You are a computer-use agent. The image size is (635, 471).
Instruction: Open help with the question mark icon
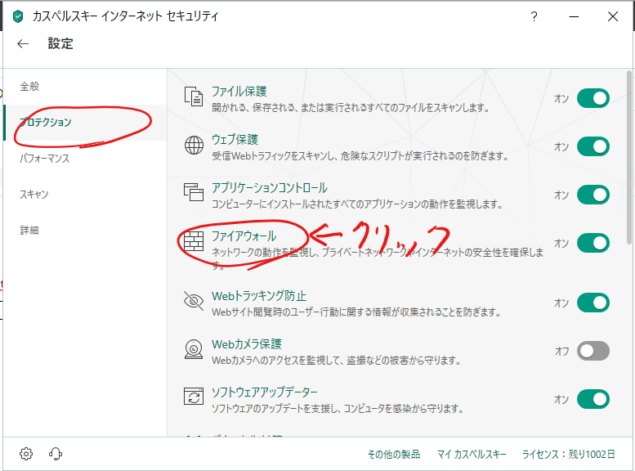(x=534, y=16)
